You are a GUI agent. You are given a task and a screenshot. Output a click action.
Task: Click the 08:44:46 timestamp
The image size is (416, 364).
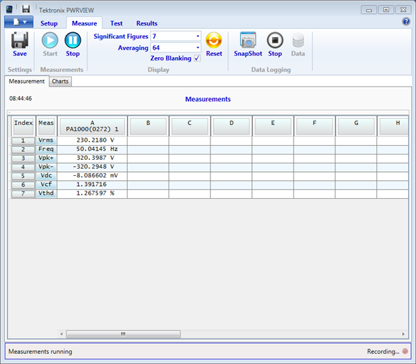coord(20,99)
